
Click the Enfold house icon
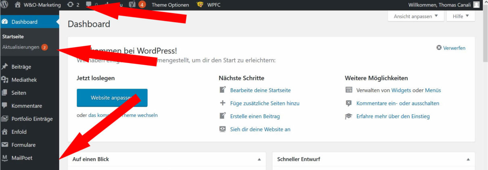coord(5,131)
